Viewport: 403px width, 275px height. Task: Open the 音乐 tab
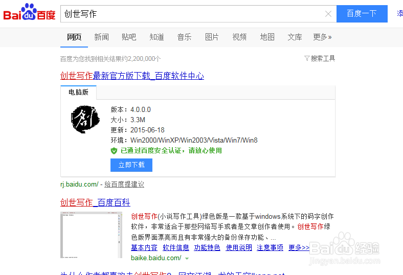pos(184,37)
